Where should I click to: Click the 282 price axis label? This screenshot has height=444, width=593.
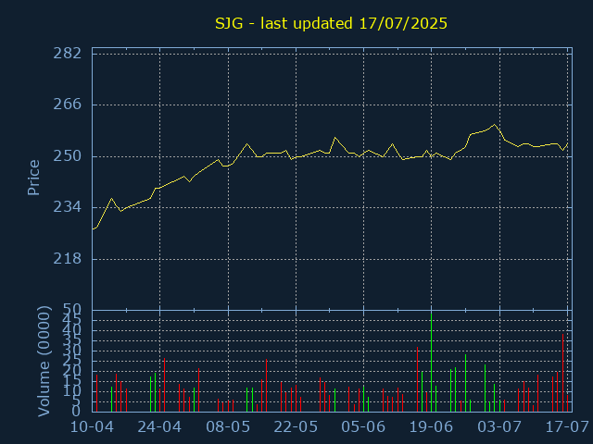68,54
